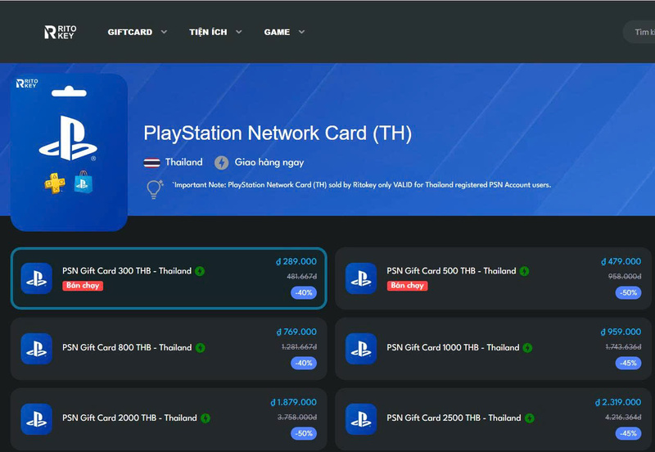Image resolution: width=655 pixels, height=452 pixels.
Task: Click the struck-through 3.758.000đ price
Action: (x=297, y=418)
